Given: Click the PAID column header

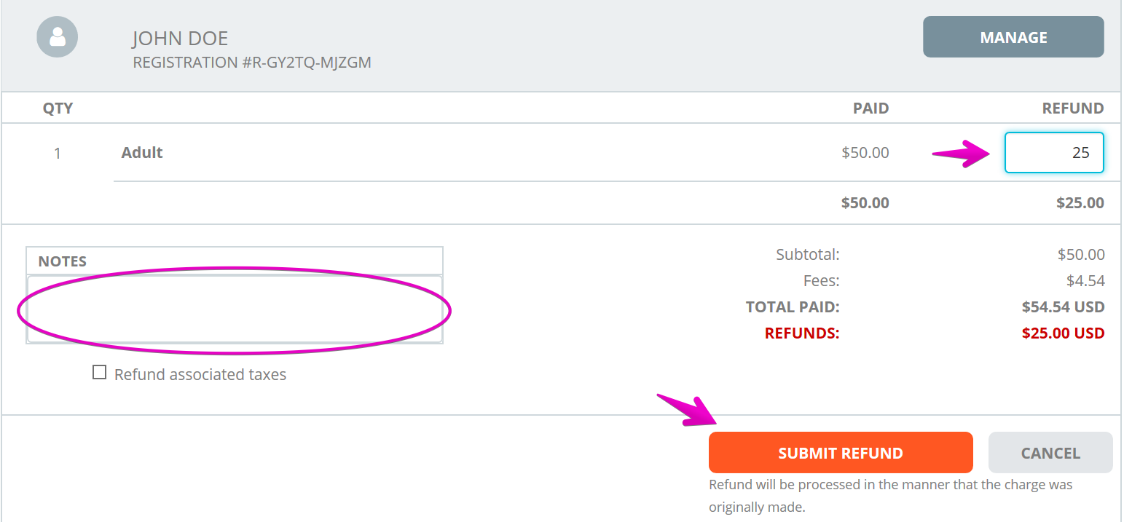Looking at the screenshot, I should (x=870, y=108).
